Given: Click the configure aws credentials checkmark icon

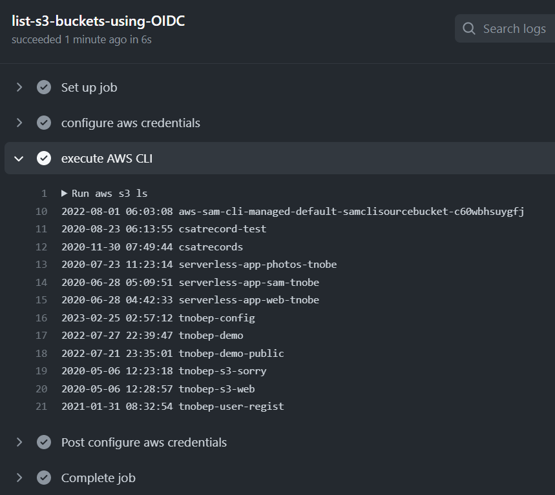Looking at the screenshot, I should click(44, 123).
